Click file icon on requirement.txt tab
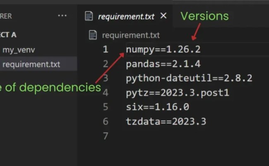This screenshot has width=269, height=166. click(89, 16)
